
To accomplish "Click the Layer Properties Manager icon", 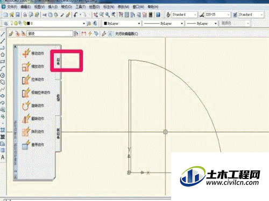I will [6, 24].
